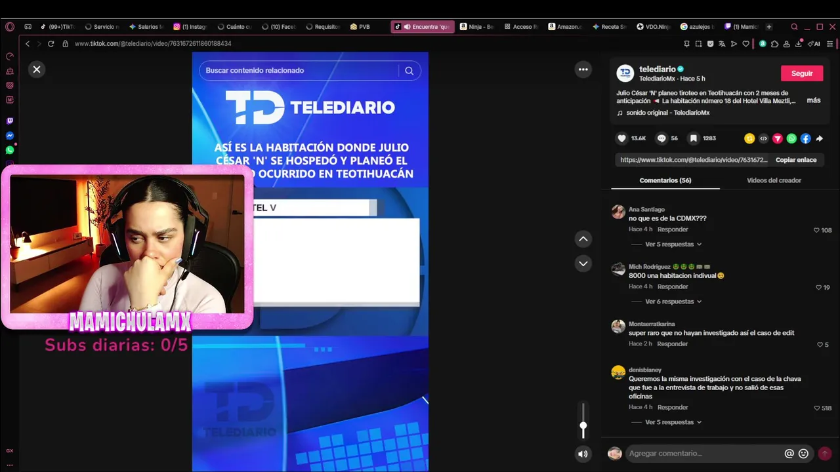Adjust the video volume slider

(x=583, y=421)
